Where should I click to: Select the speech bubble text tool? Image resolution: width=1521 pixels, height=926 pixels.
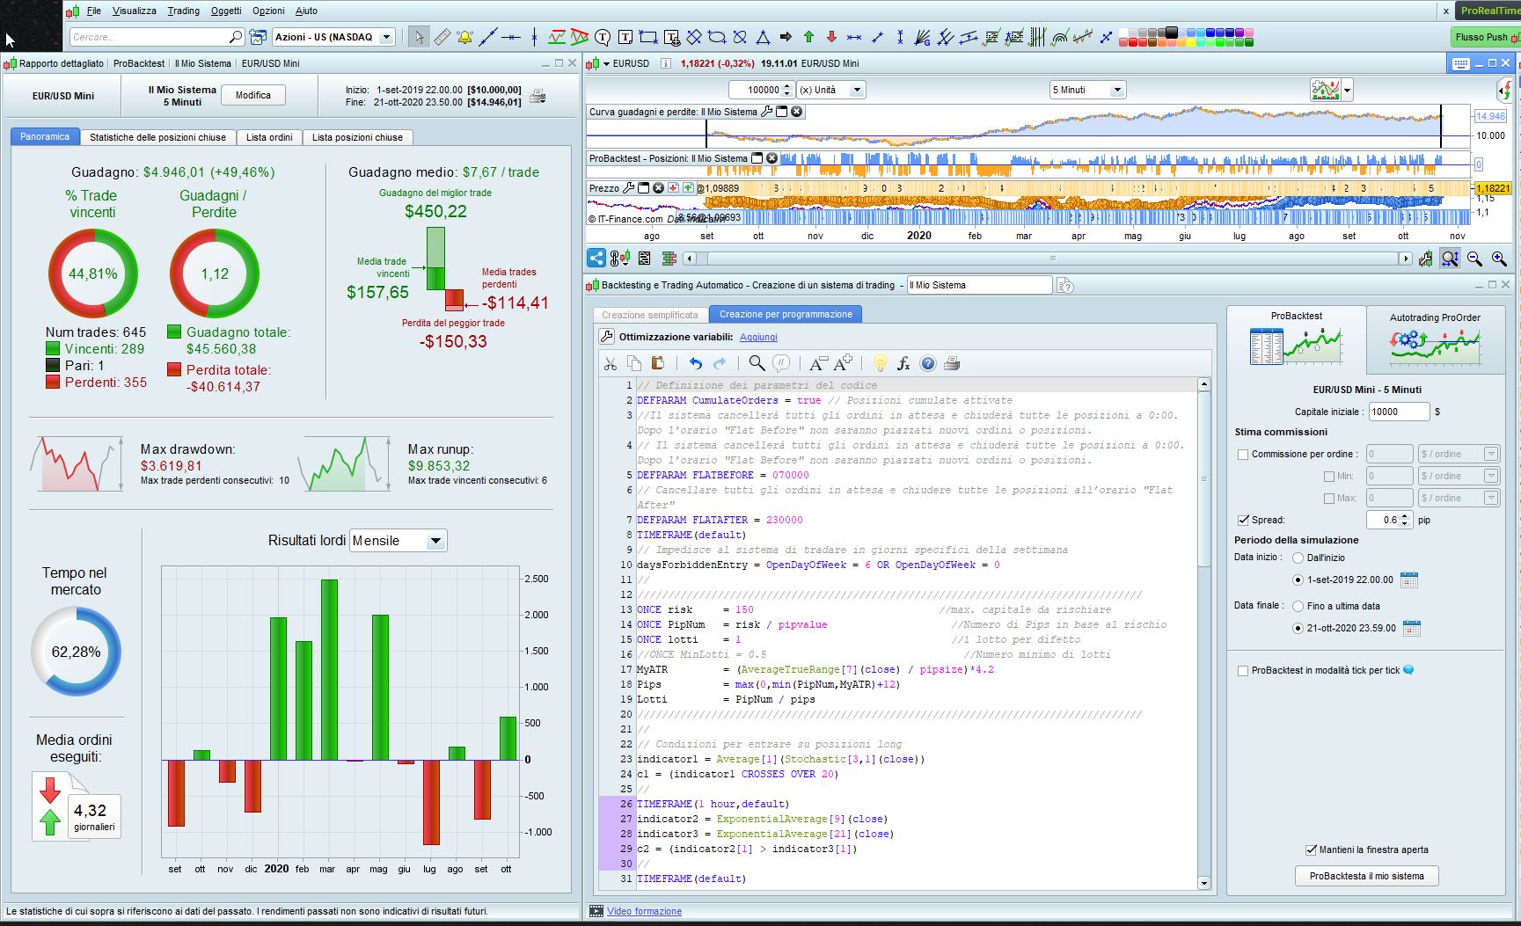click(x=603, y=37)
